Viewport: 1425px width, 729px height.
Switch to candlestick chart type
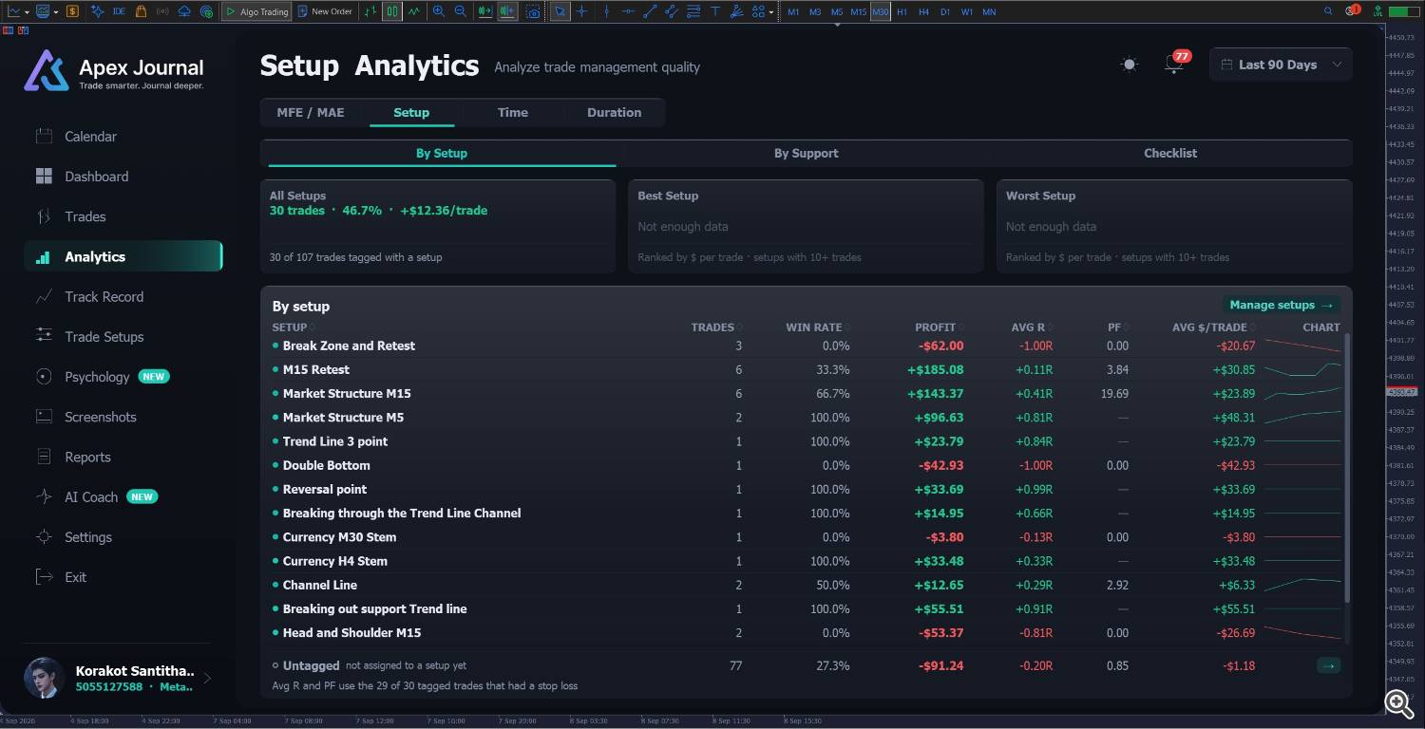coord(392,11)
